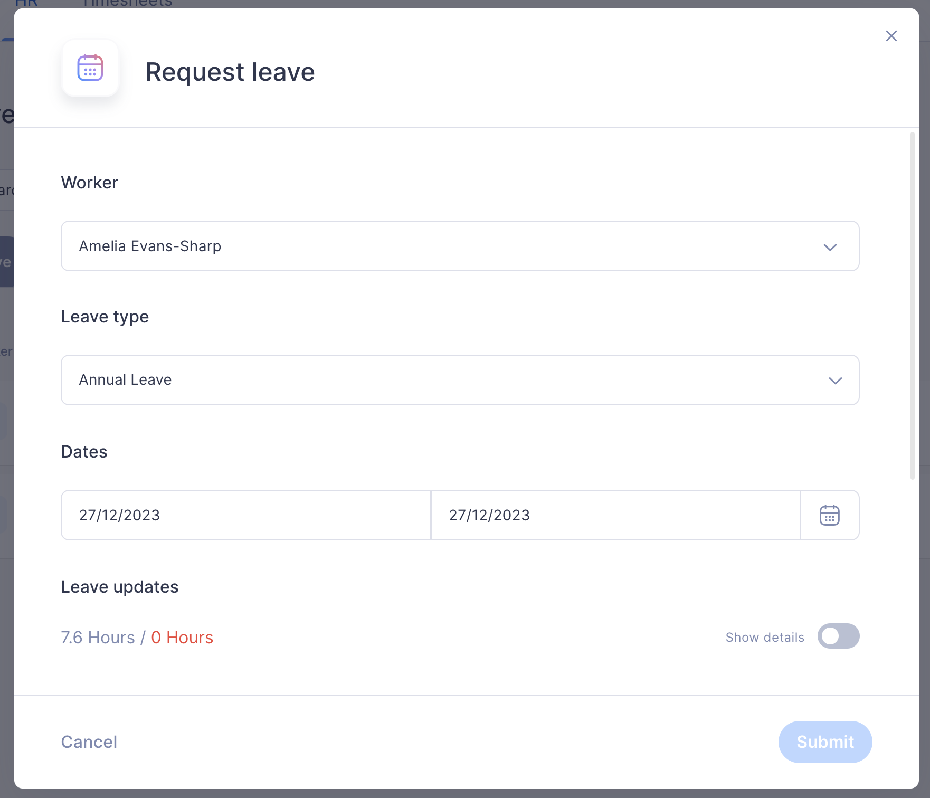Click the dialog's vertical scrollbar

coord(913,306)
